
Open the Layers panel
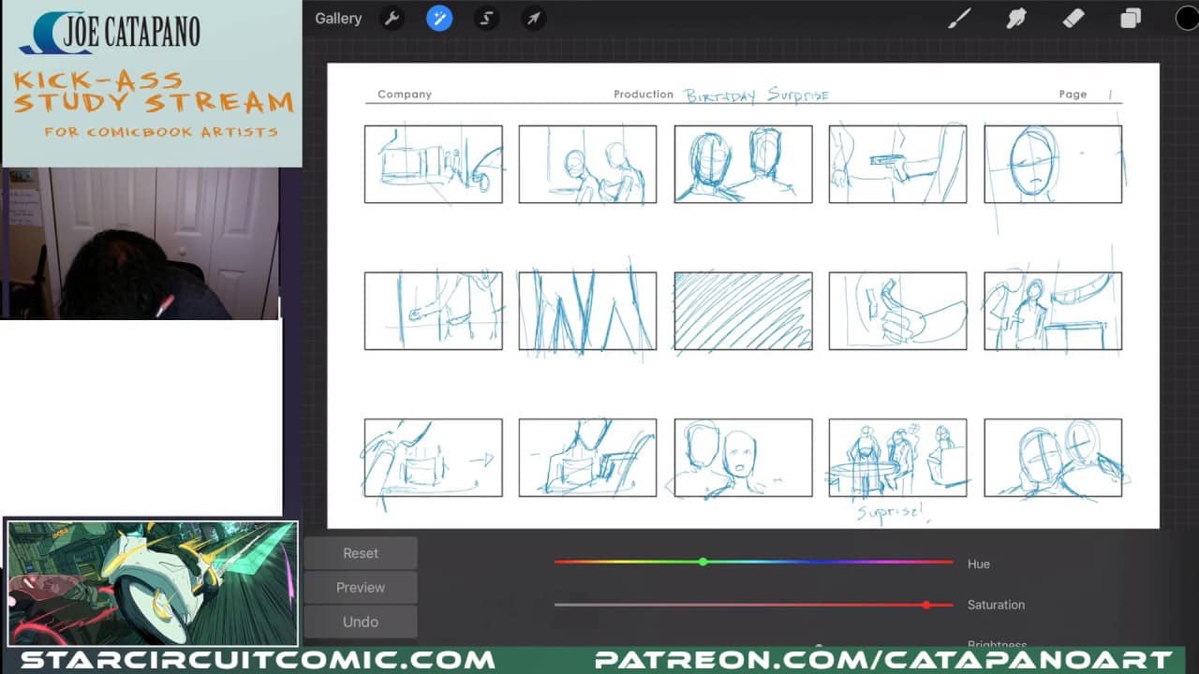point(1131,19)
